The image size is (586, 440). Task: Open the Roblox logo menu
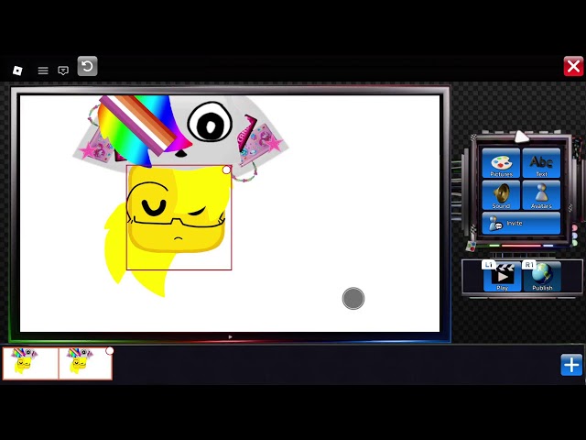pos(17,71)
